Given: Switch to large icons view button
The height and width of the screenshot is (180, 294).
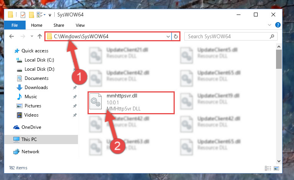Looking at the screenshot, I should (x=276, y=168).
